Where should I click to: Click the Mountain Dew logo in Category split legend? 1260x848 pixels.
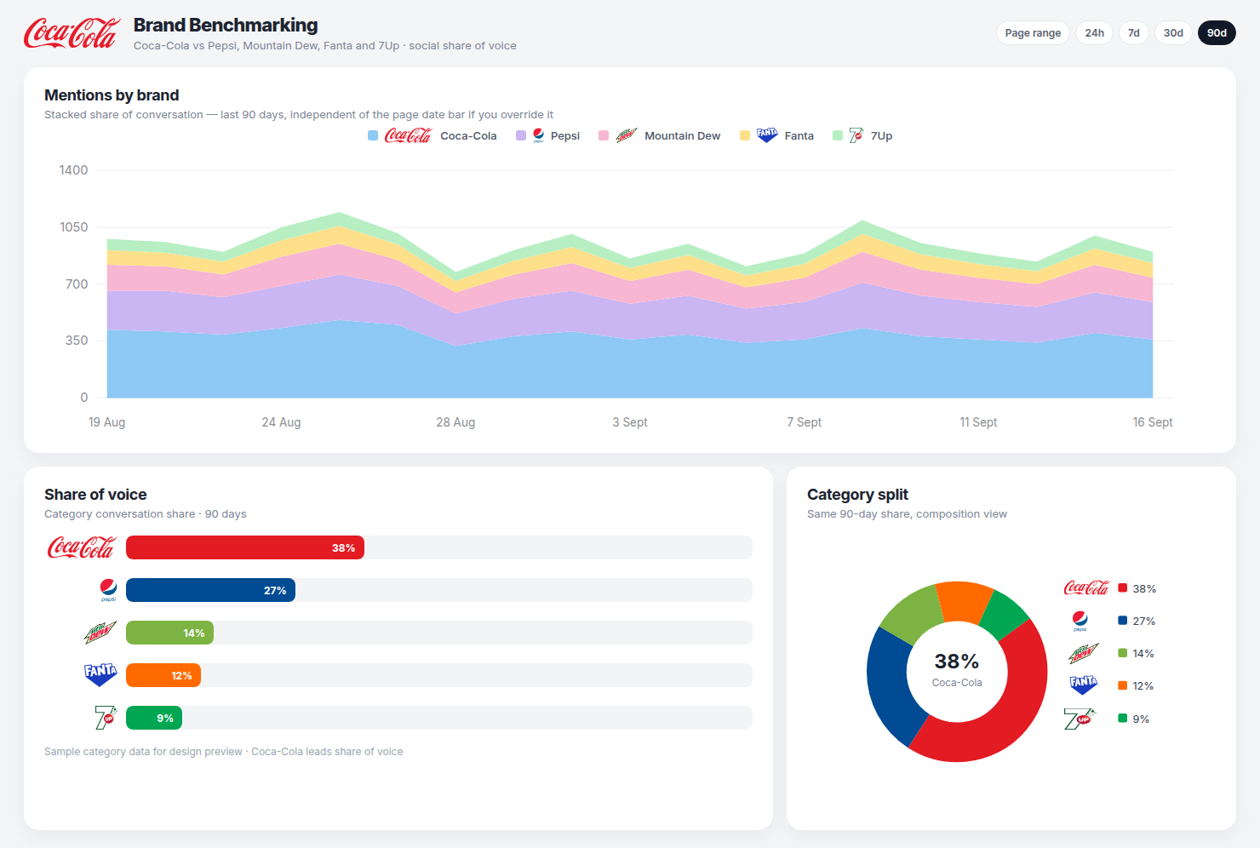[1083, 653]
